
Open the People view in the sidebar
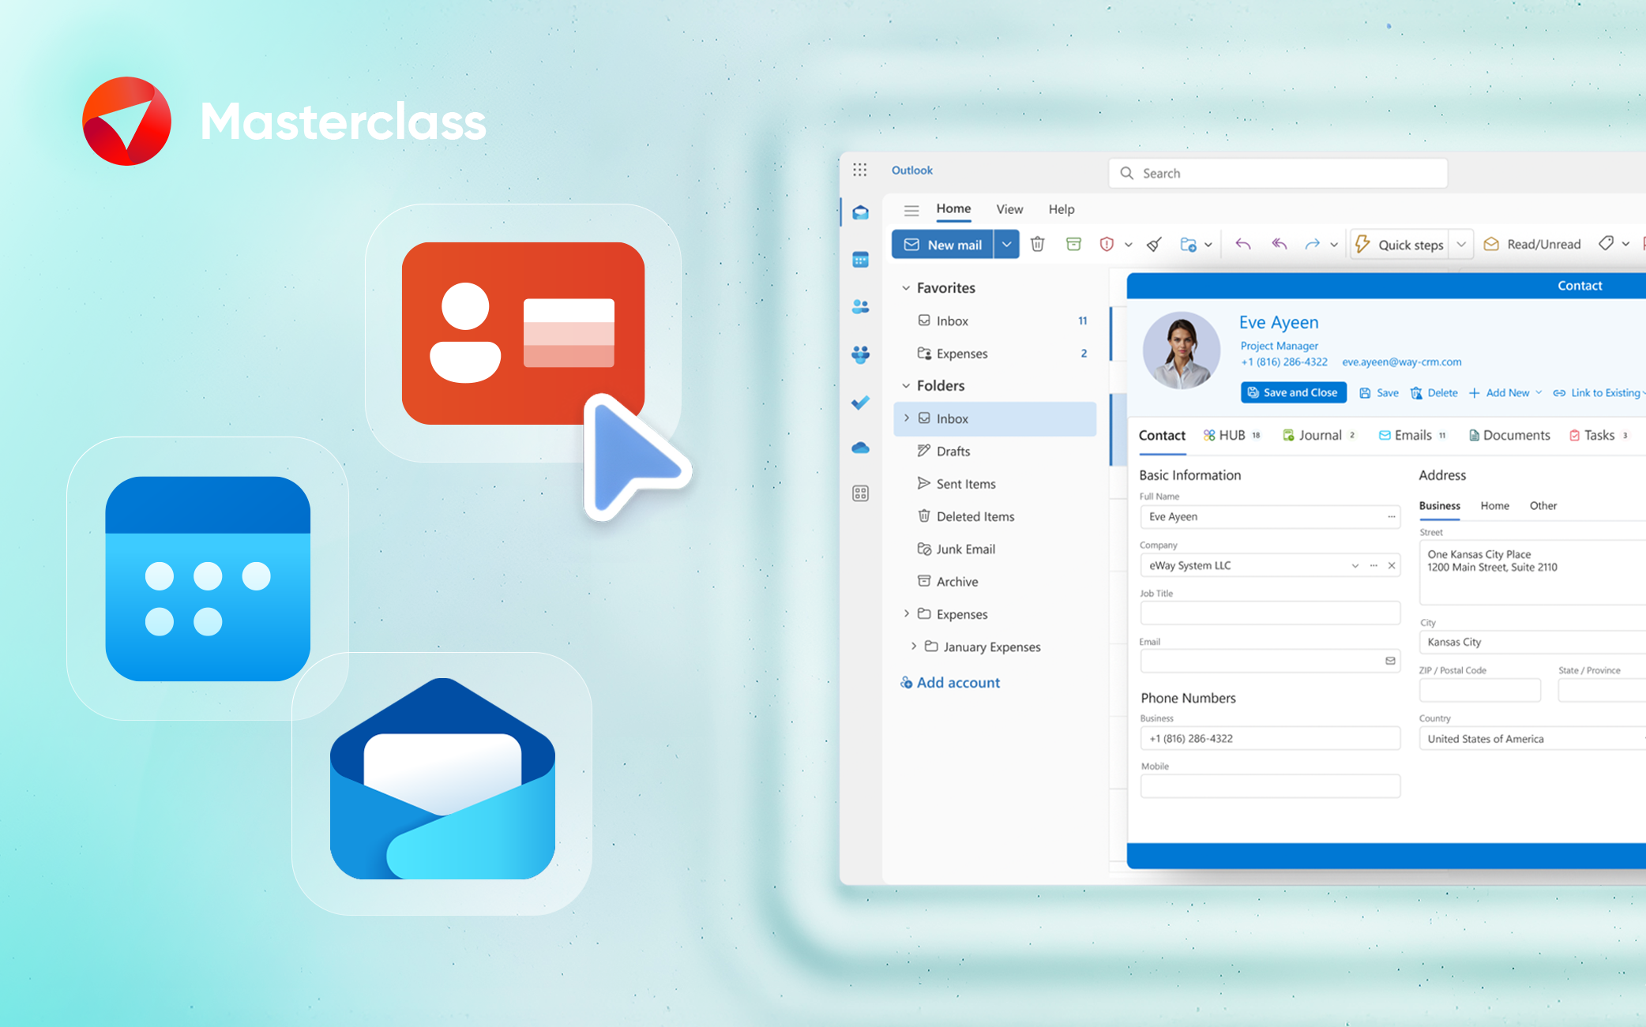[x=860, y=307]
